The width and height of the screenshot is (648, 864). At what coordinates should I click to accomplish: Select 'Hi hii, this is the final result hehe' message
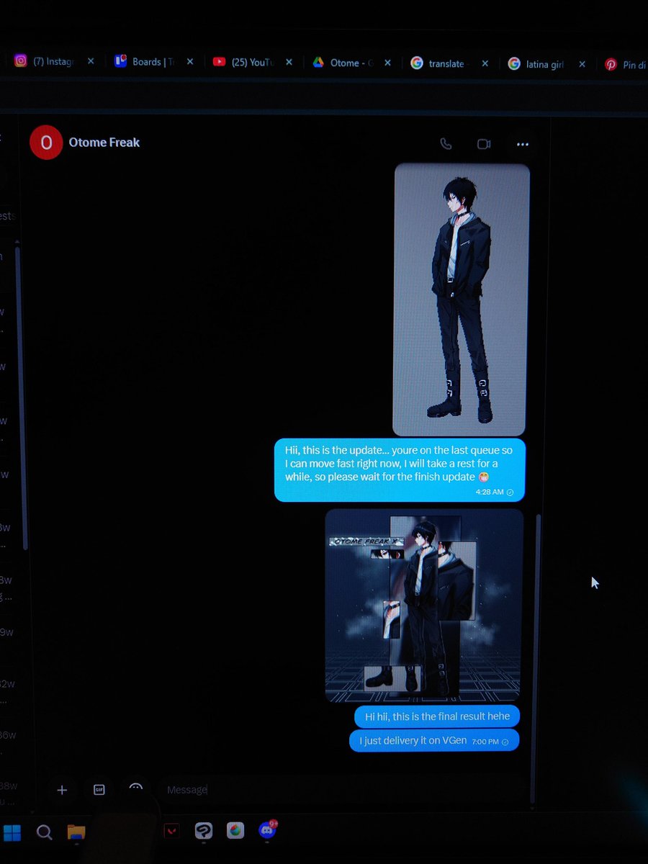(437, 716)
